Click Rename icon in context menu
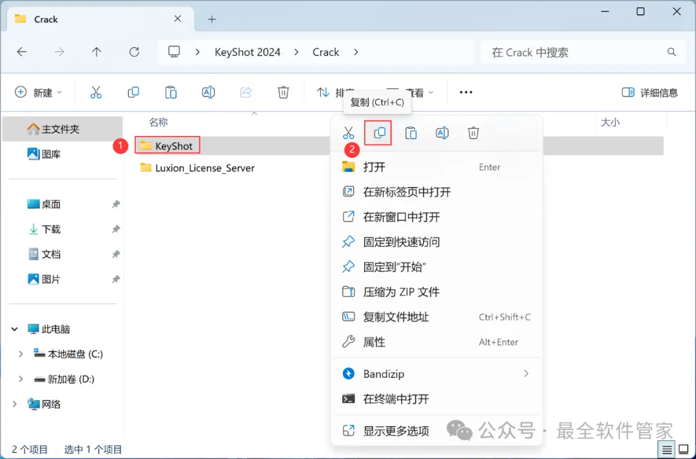696x459 pixels. click(x=442, y=133)
